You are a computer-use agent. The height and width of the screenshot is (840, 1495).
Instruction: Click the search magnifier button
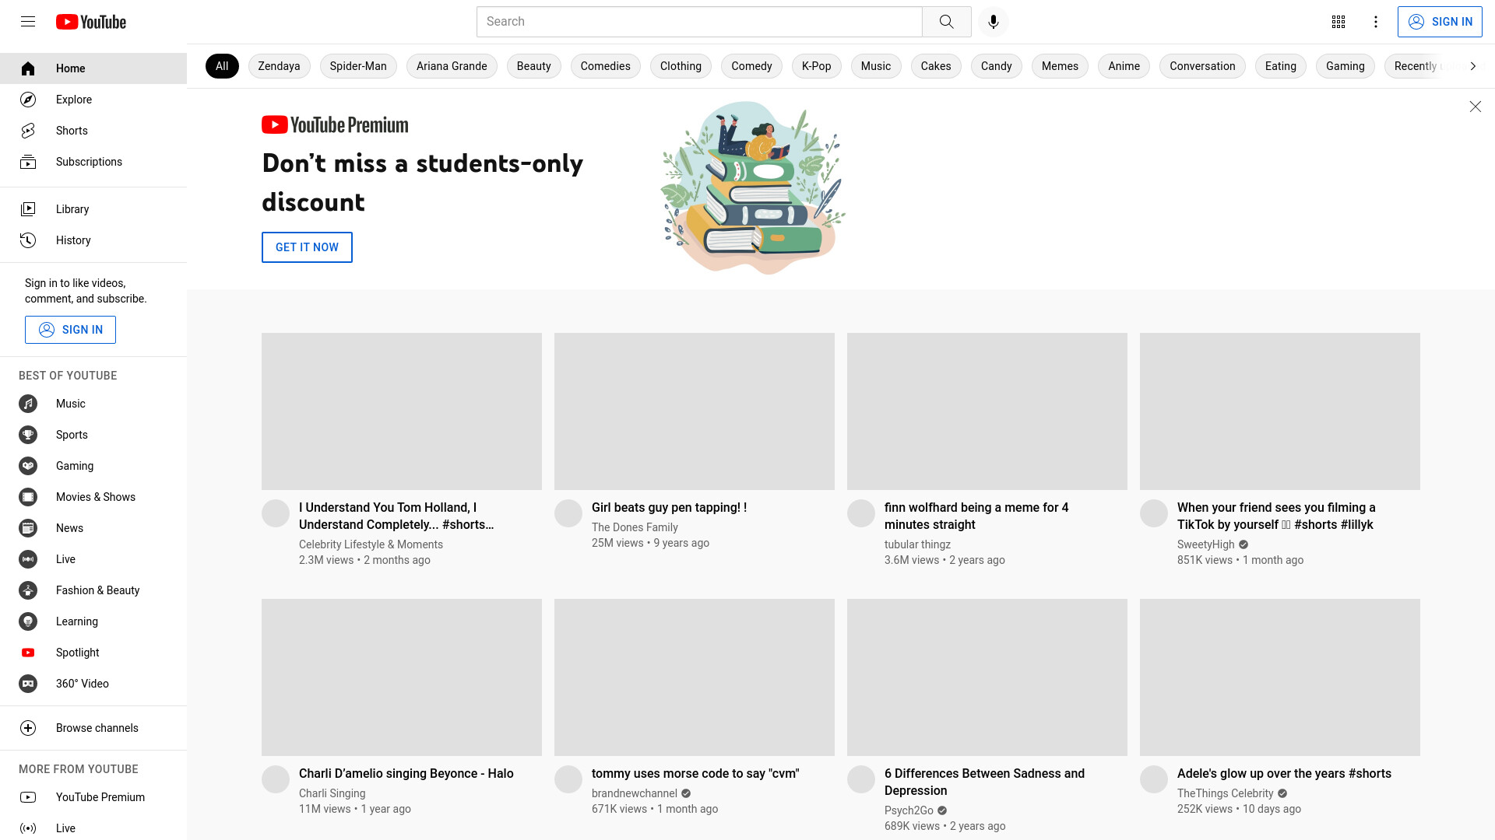pyautogui.click(x=946, y=22)
